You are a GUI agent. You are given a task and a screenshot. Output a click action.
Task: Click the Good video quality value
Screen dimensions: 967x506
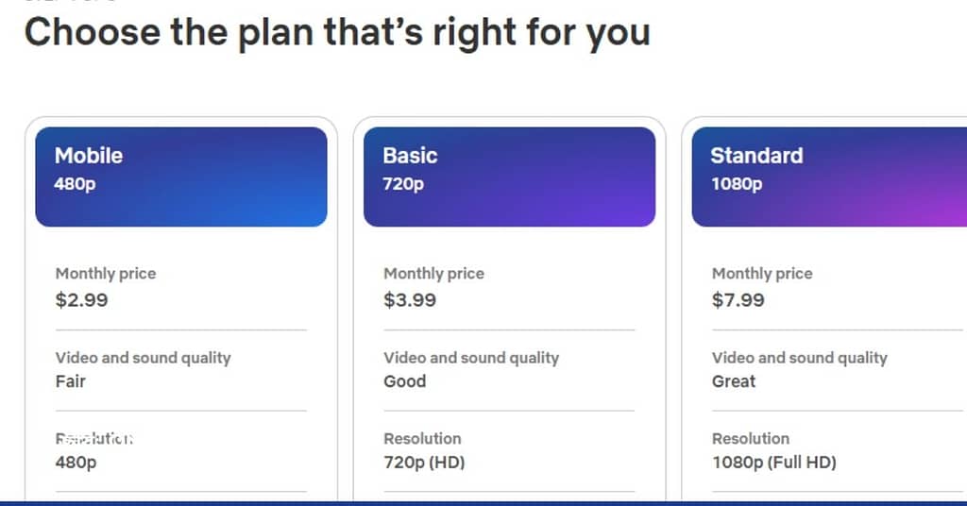[x=404, y=381]
